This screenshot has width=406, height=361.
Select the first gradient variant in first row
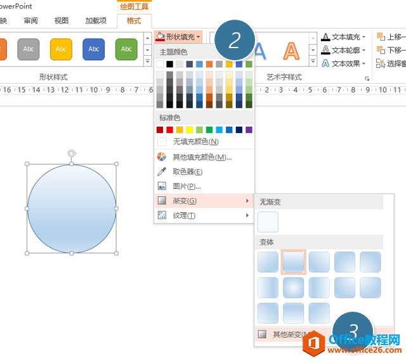click(x=268, y=262)
